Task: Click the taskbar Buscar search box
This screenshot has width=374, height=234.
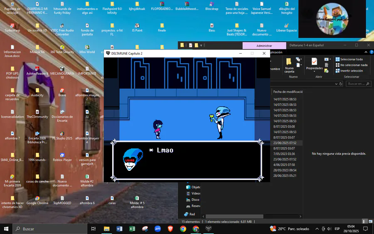Action: pyautogui.click(x=50, y=229)
